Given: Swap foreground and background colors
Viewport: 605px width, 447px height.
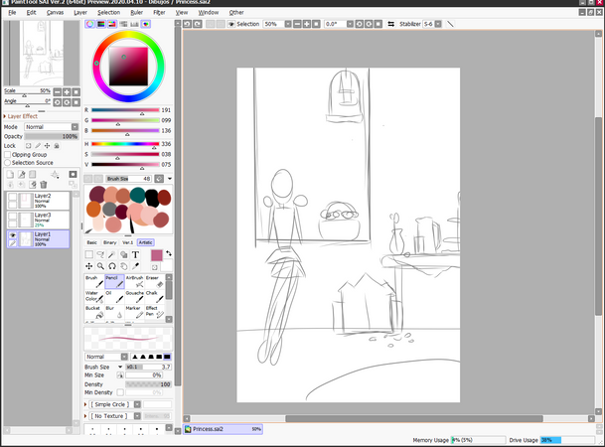Looking at the screenshot, I should point(169,253).
